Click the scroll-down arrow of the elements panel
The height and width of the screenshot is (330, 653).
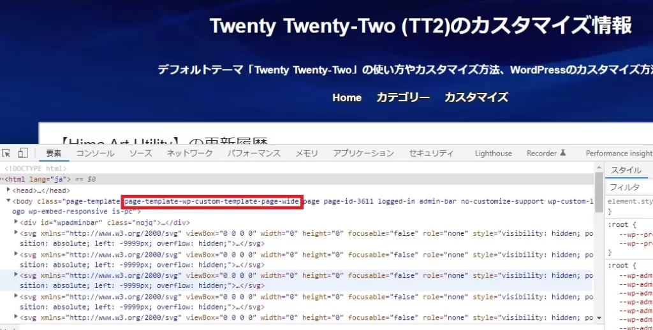pyautogui.click(x=599, y=318)
